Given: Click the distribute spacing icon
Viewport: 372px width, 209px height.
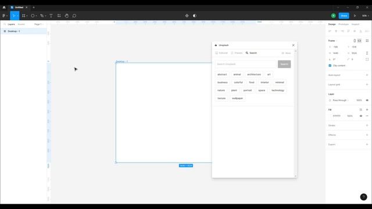Looking at the screenshot, I should 367,31.
